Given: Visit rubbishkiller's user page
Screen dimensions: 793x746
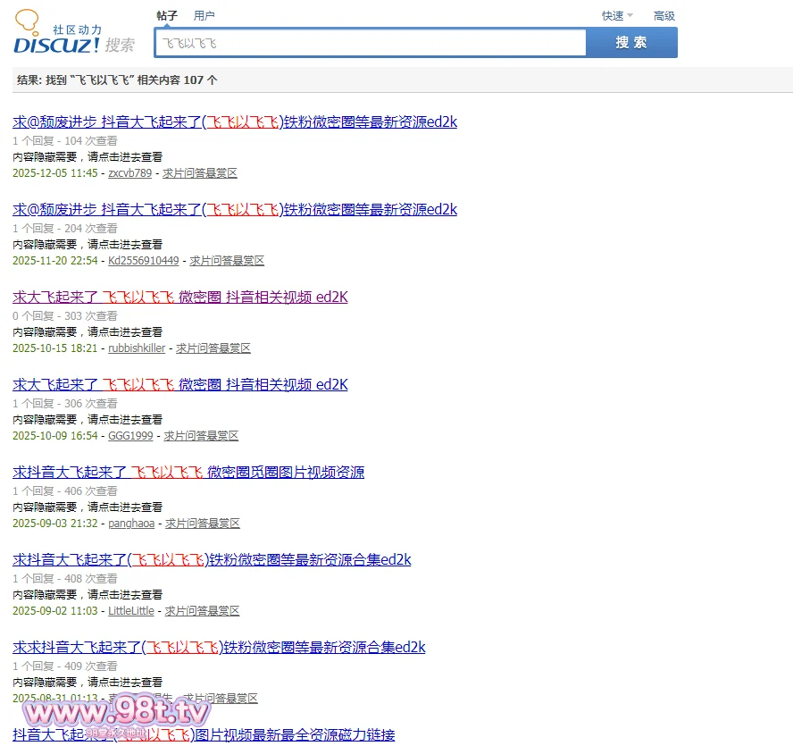Looking at the screenshot, I should click(x=137, y=348).
